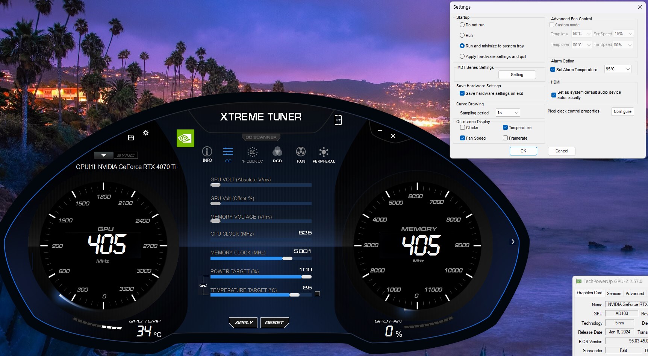Open the OC SCANNER tab
648x356 pixels.
point(261,137)
